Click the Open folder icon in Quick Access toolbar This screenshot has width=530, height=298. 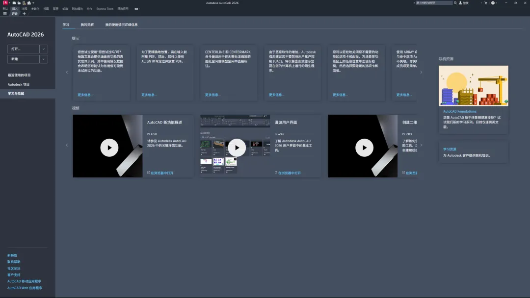19,3
